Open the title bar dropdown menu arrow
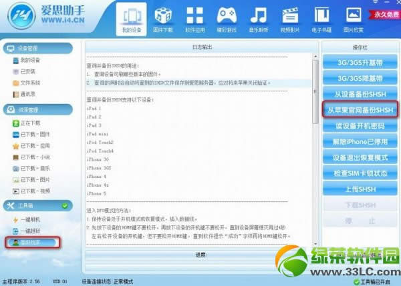 [376, 1]
